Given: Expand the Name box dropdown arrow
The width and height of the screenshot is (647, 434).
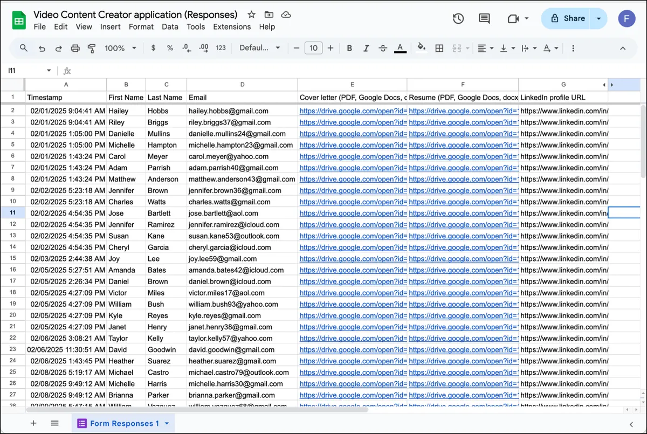Looking at the screenshot, I should tap(49, 71).
